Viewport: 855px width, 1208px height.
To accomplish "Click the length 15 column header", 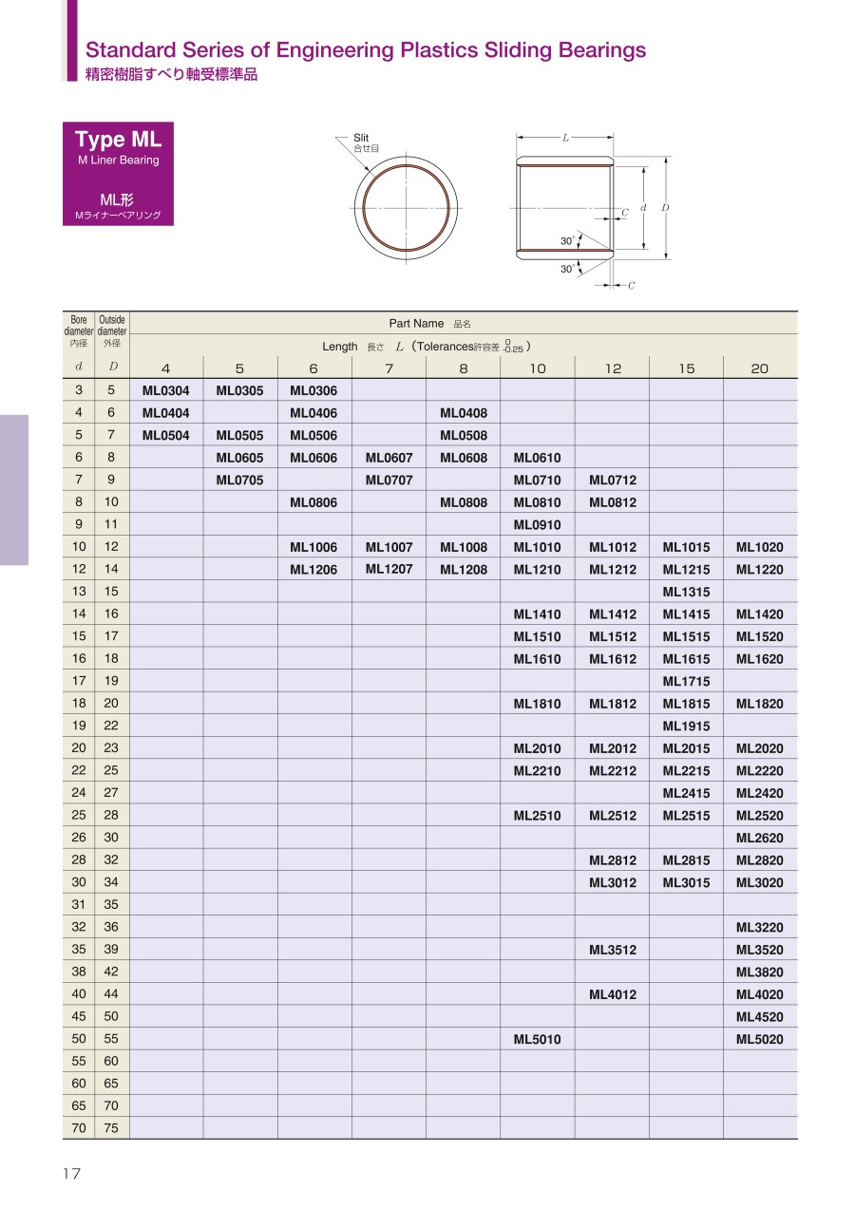I will (686, 368).
